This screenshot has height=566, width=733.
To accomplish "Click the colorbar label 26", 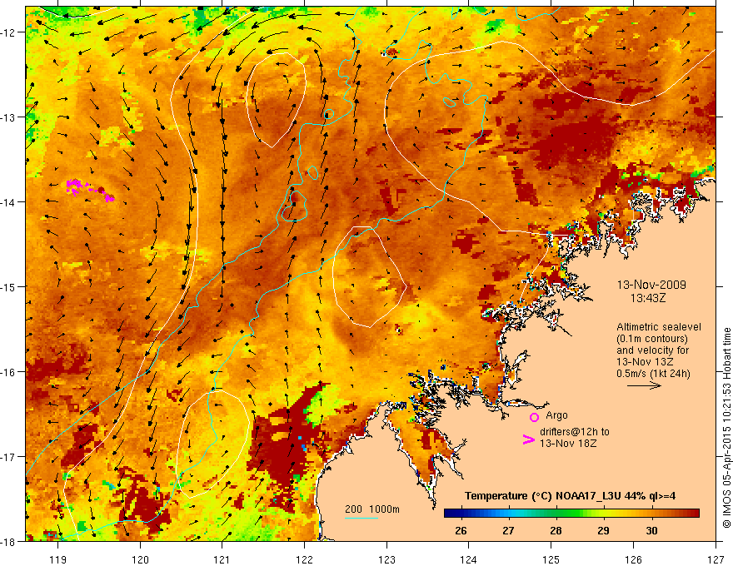I will (x=461, y=531).
